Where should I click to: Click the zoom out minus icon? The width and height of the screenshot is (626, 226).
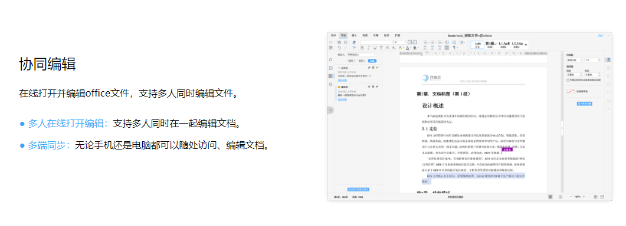click(x=571, y=197)
